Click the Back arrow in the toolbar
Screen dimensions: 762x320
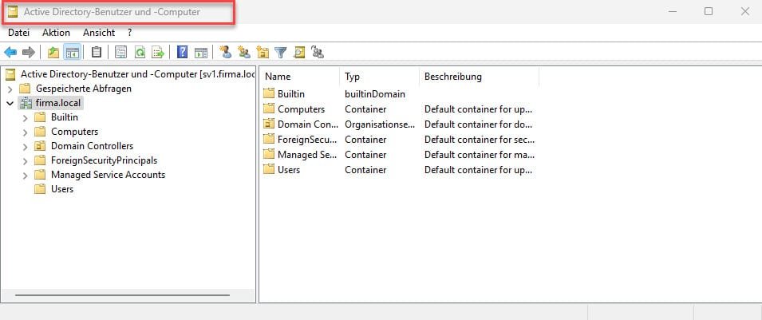(x=10, y=52)
